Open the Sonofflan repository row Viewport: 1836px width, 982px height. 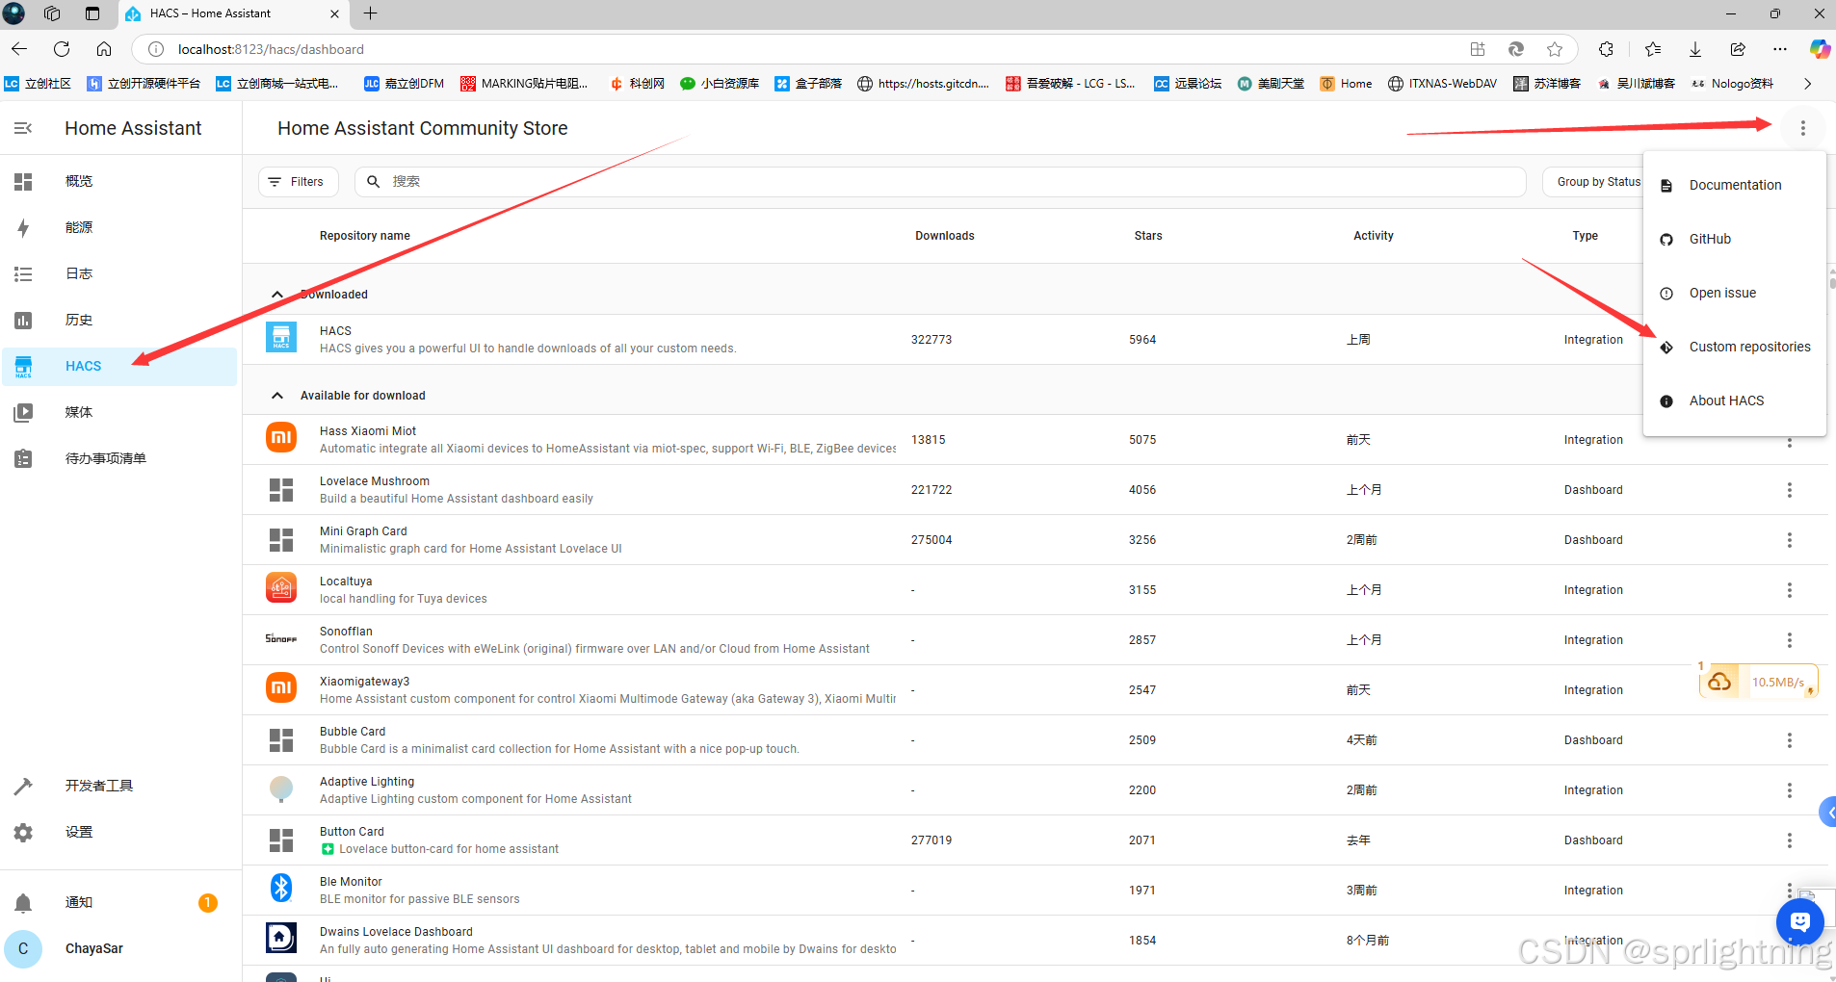(1036, 640)
